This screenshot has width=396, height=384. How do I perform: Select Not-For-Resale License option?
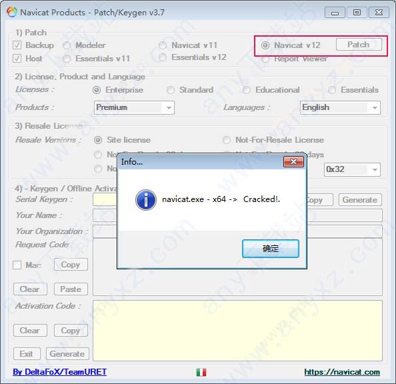[227, 140]
